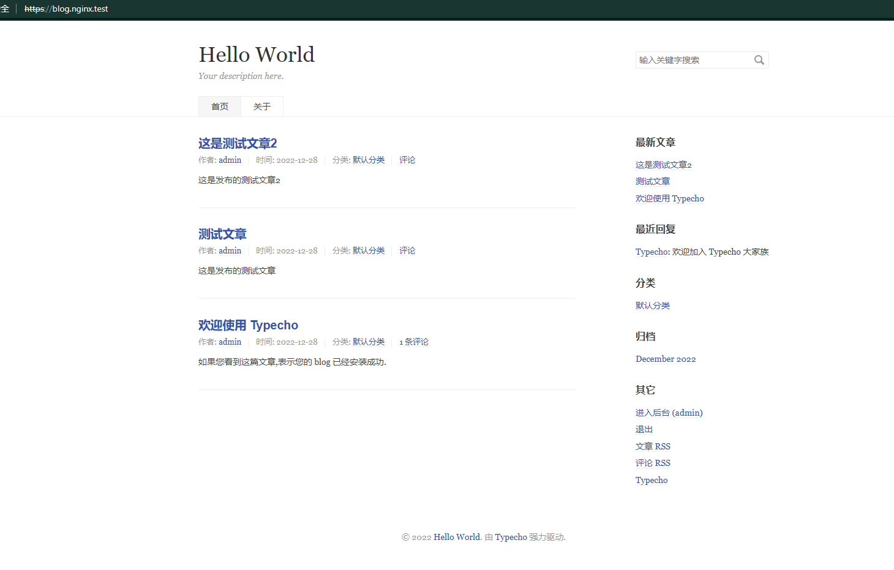The width and height of the screenshot is (894, 570).
Task: Click the 归档 sidebar heading
Action: tap(645, 336)
